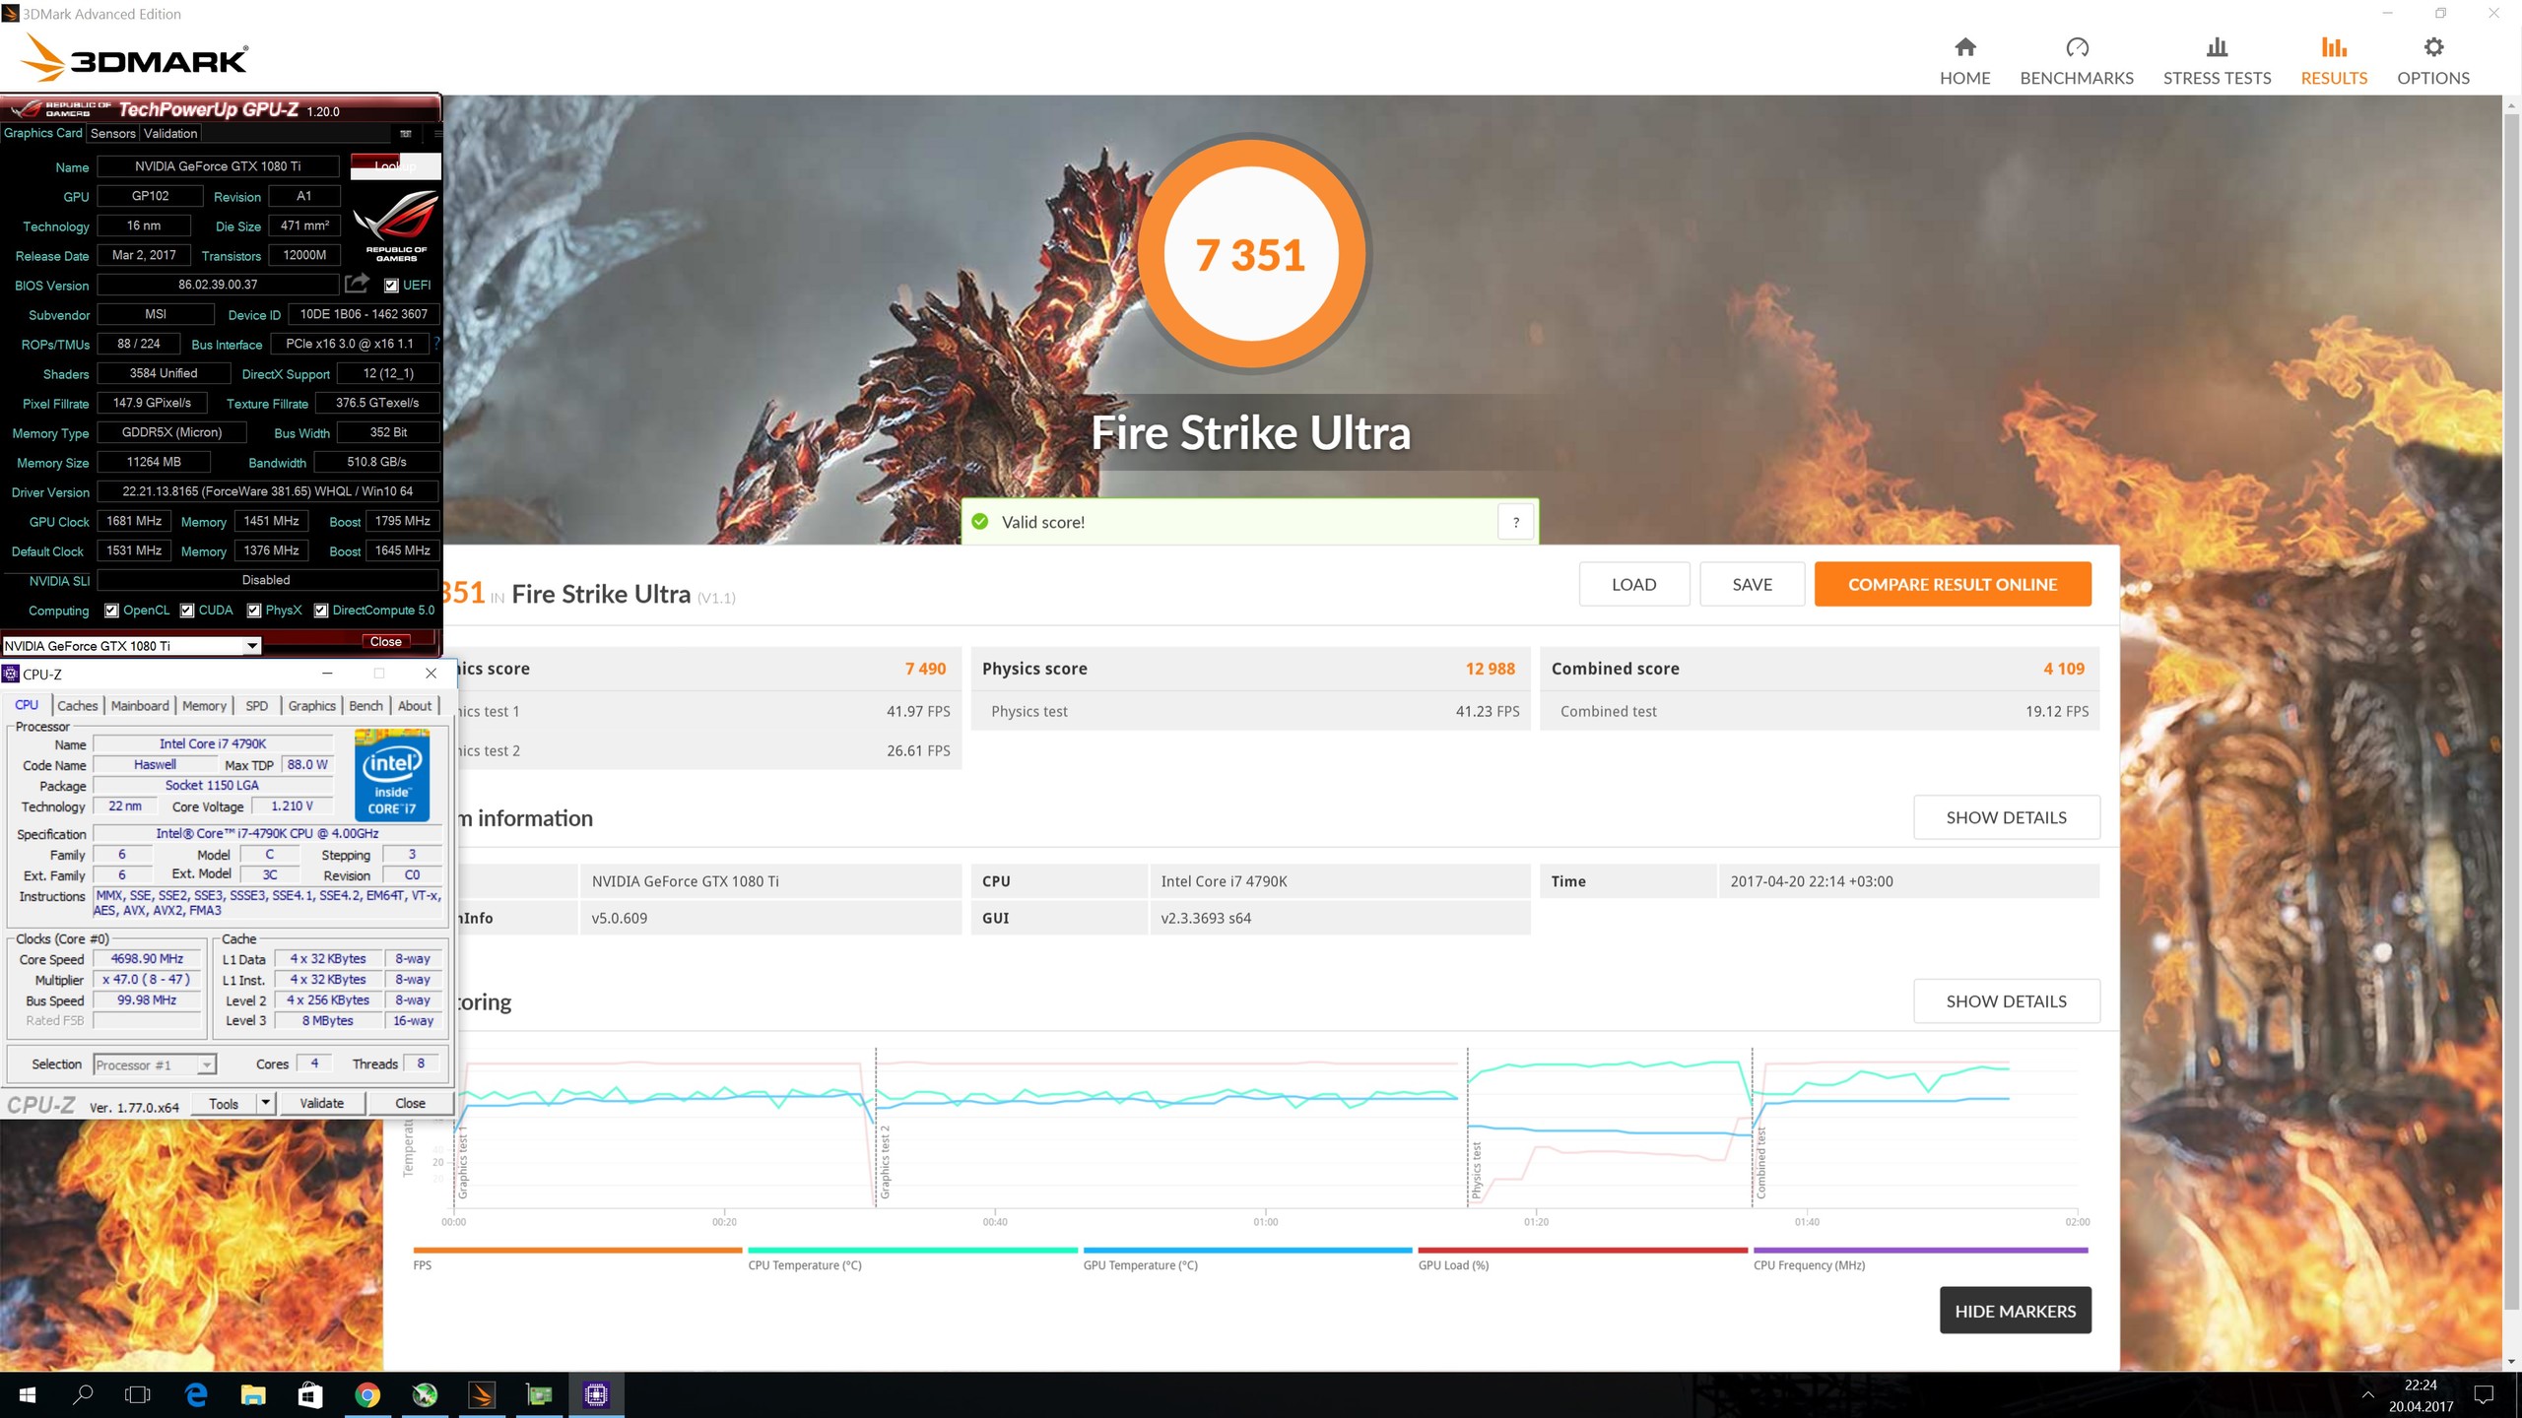Open the Action Center notifications icon
This screenshot has width=2522, height=1418.
click(x=2484, y=1394)
